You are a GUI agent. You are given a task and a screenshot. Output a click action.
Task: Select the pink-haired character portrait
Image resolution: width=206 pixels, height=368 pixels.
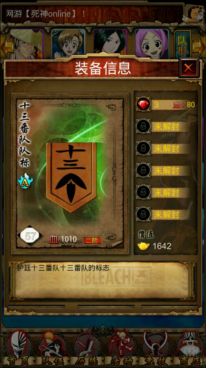tap(152, 44)
